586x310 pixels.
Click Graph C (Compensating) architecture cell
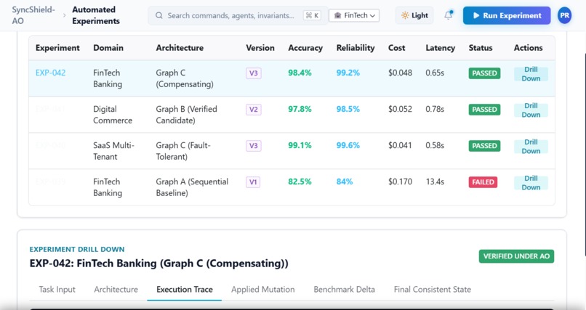(x=185, y=78)
